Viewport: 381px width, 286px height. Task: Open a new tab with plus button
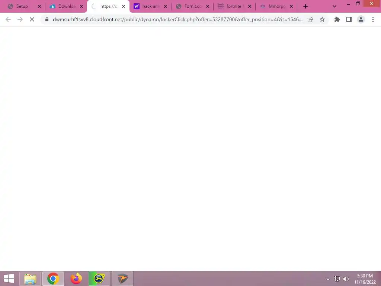pyautogui.click(x=305, y=7)
